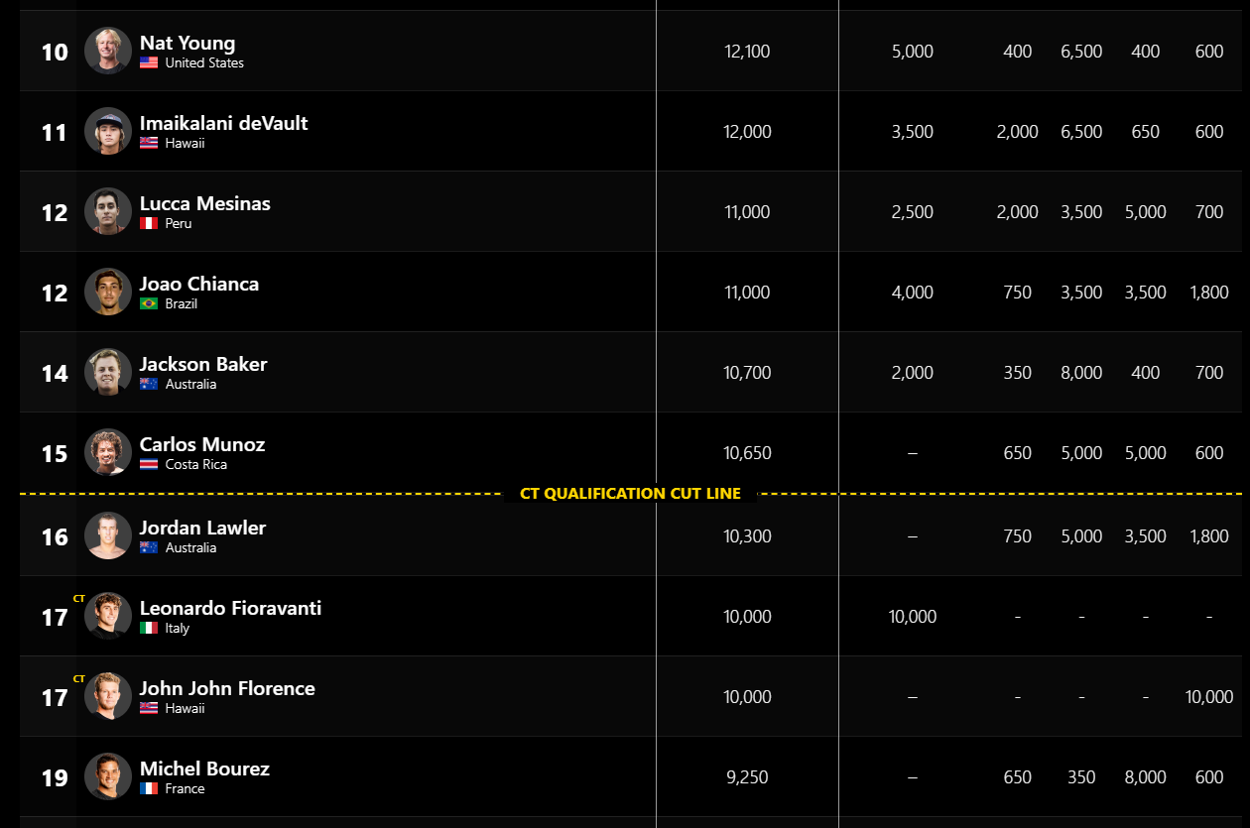Click the Australia flag under Jackson Baker
1250x828 pixels.
point(149,384)
